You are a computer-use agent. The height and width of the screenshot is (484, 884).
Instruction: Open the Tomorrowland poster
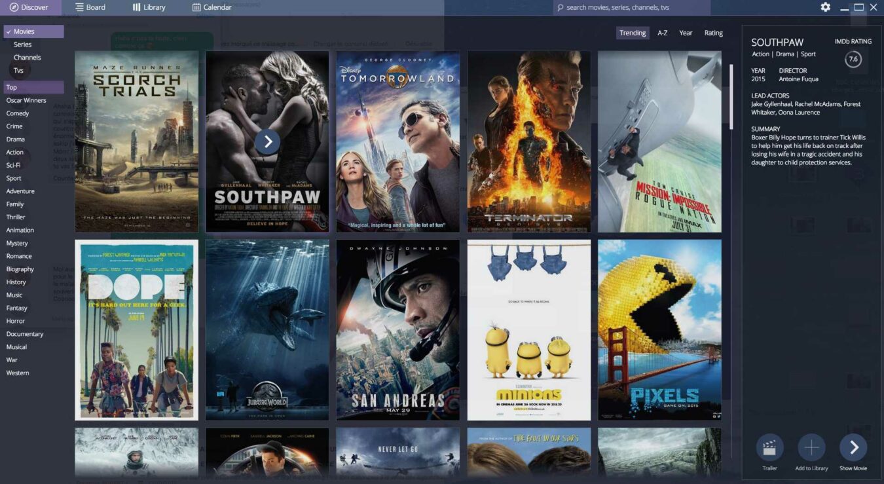pyautogui.click(x=398, y=141)
